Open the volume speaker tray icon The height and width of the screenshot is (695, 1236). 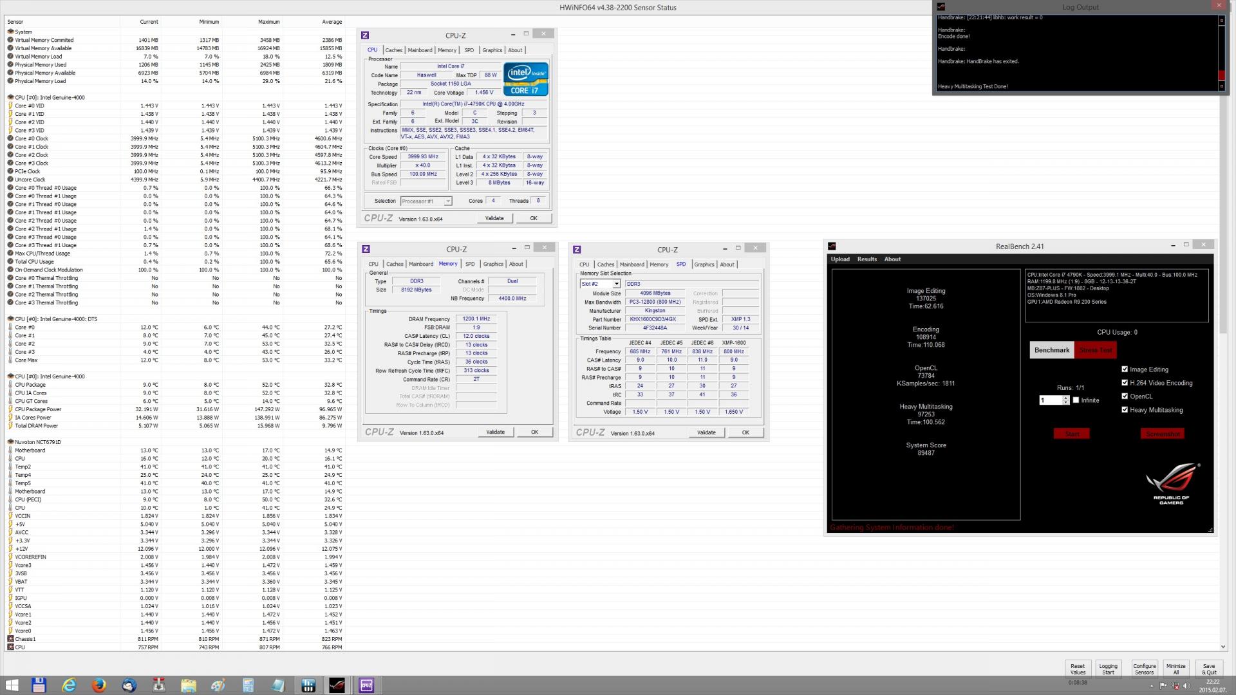point(1188,686)
